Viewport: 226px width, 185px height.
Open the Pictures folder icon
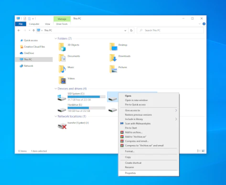(113, 69)
